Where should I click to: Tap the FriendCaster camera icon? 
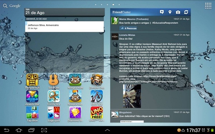click(178, 12)
